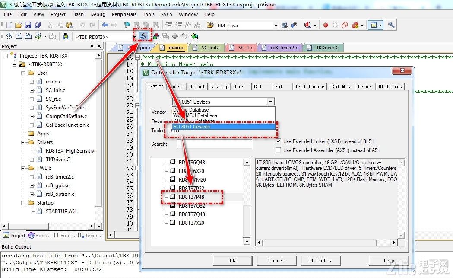Screen dimensions: 453x278
Task: Open the 8051 Devices database dropdown
Action: 271,102
